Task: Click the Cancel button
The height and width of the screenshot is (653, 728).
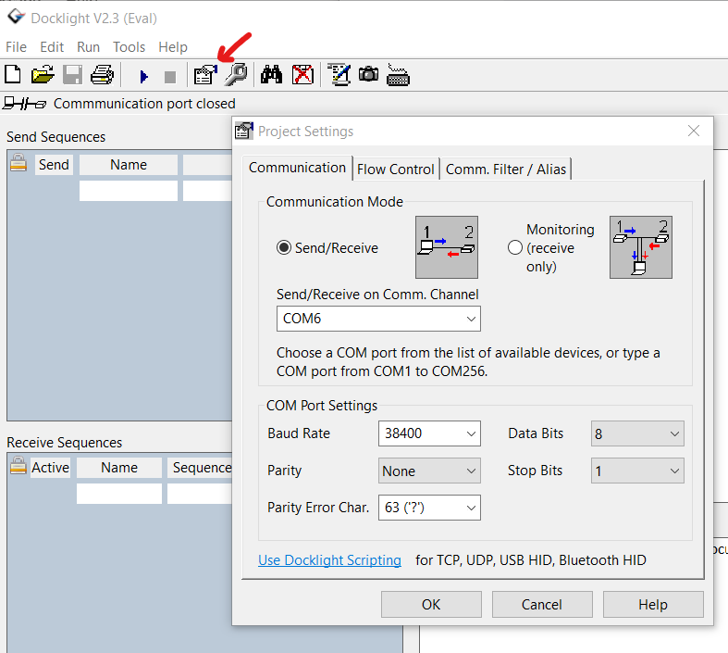Action: pyautogui.click(x=542, y=605)
